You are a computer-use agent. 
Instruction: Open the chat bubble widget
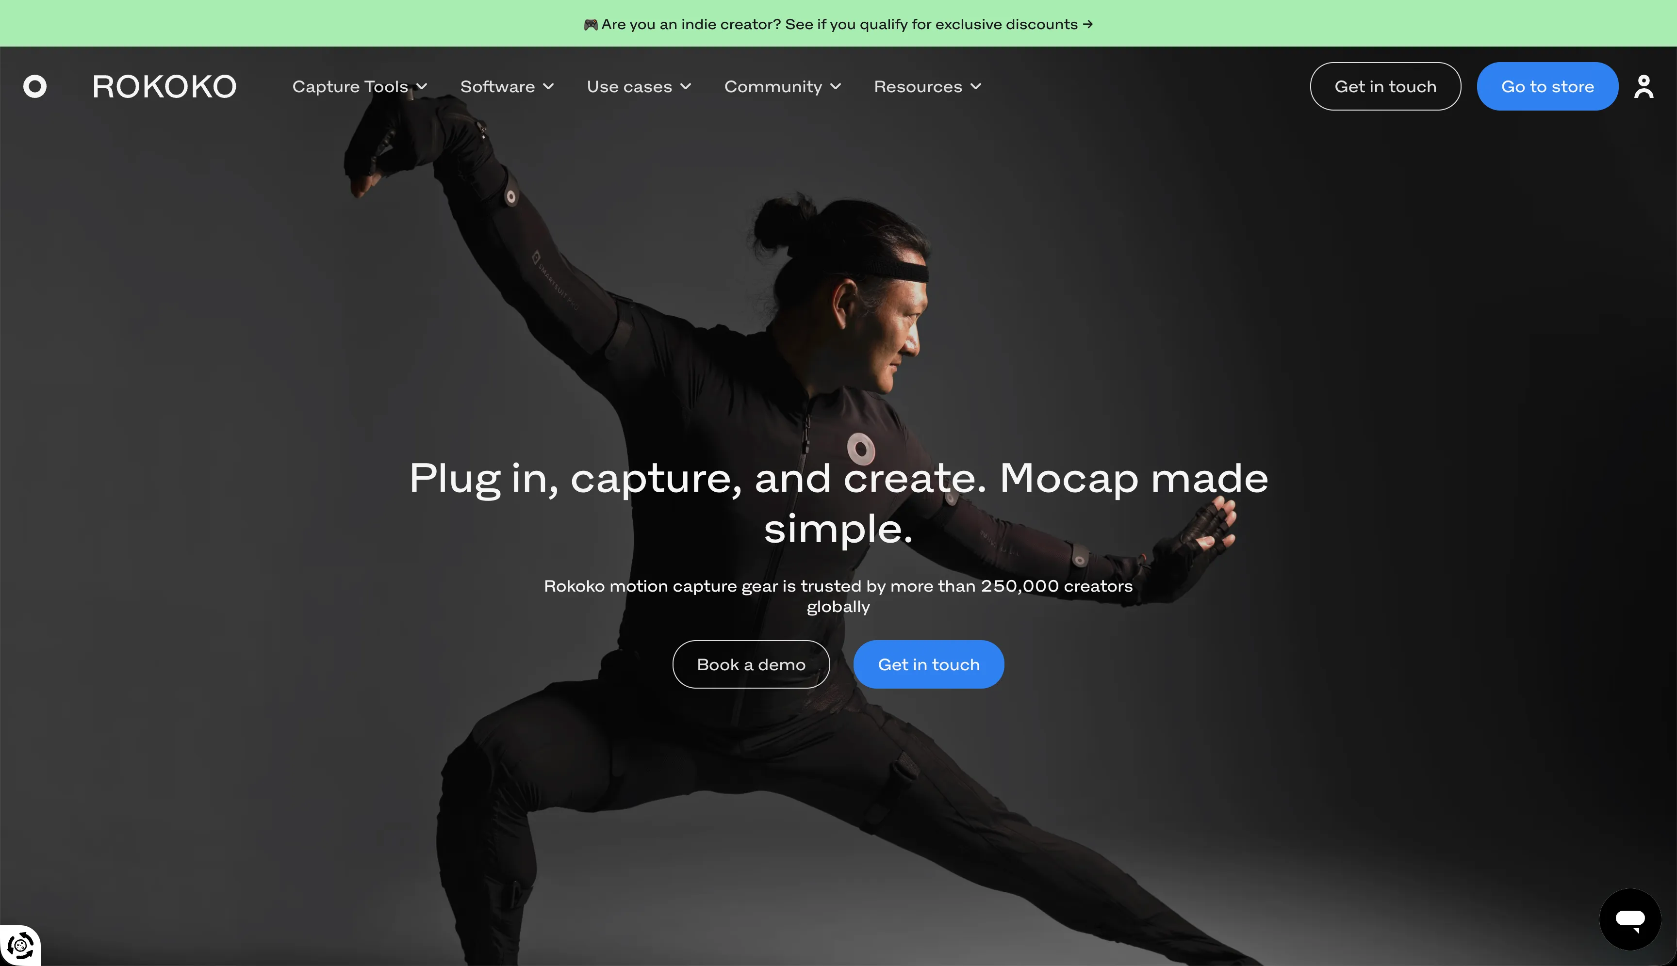1630,919
